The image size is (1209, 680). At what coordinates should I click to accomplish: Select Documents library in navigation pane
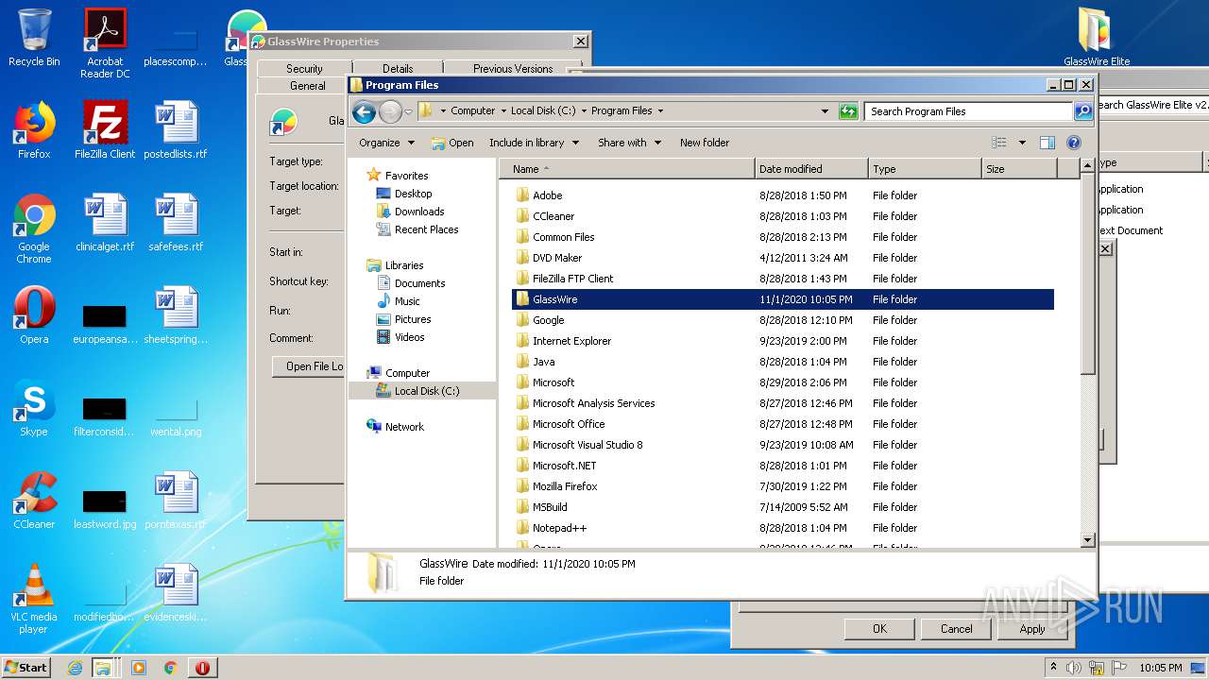tap(419, 283)
